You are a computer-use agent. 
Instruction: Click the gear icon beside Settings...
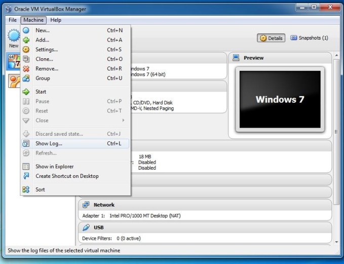point(26,49)
